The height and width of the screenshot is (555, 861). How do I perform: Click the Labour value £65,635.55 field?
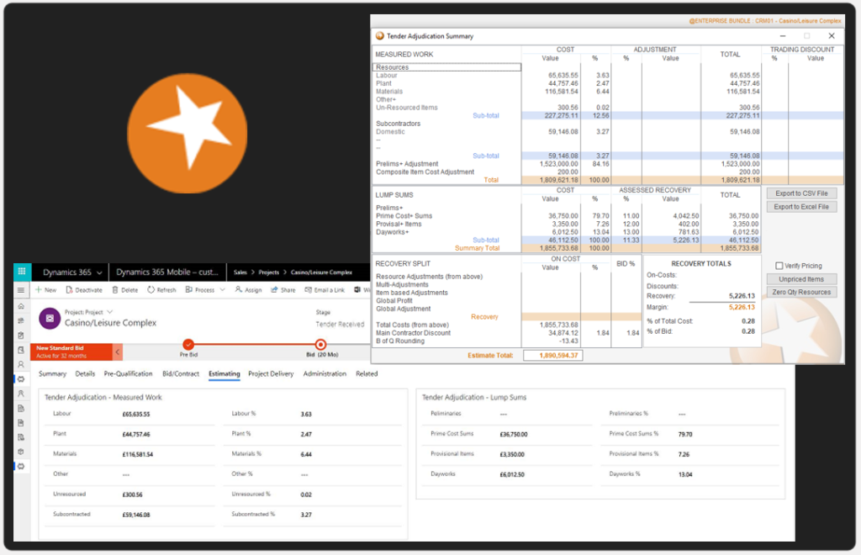click(x=136, y=415)
